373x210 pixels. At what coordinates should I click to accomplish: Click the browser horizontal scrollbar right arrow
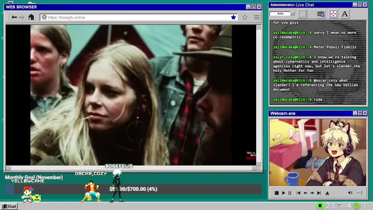[x=254, y=168]
